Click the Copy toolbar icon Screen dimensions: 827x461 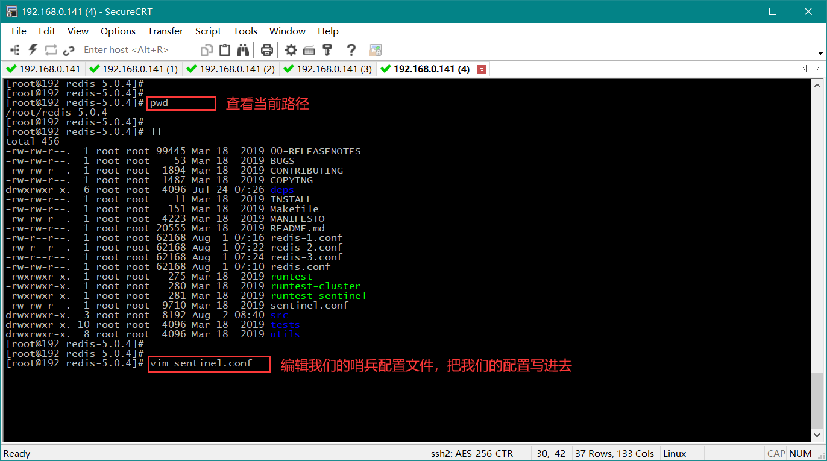click(207, 50)
